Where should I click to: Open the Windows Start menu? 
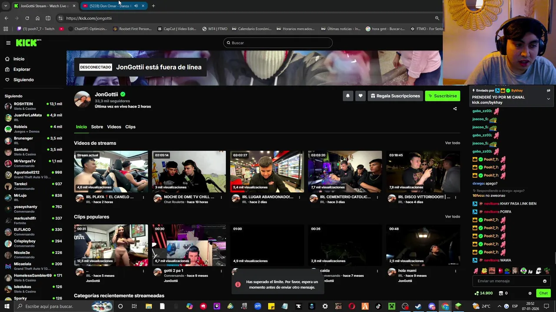7,306
